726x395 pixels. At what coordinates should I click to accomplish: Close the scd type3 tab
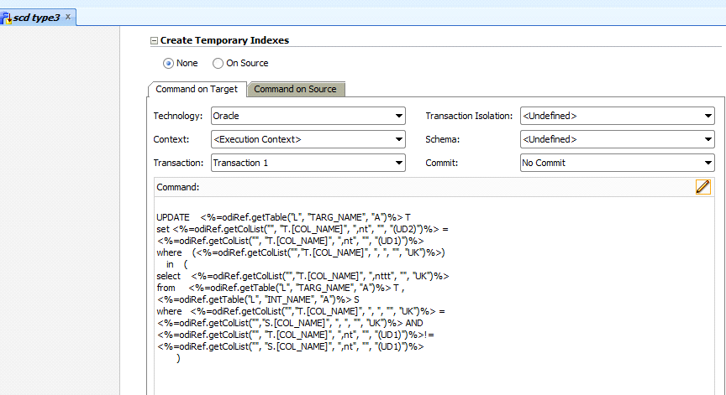[x=68, y=17]
